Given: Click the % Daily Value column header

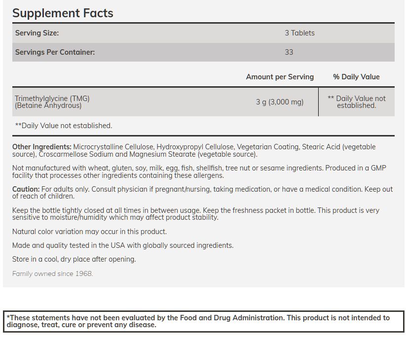Looking at the screenshot, I should click(x=356, y=77).
